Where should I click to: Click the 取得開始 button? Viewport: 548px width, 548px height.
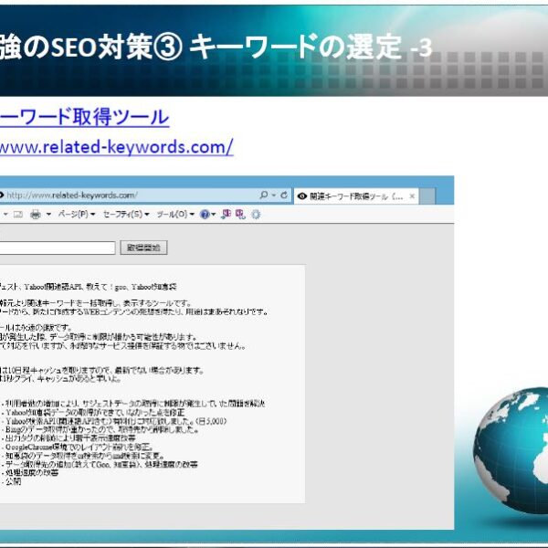pos(143,248)
